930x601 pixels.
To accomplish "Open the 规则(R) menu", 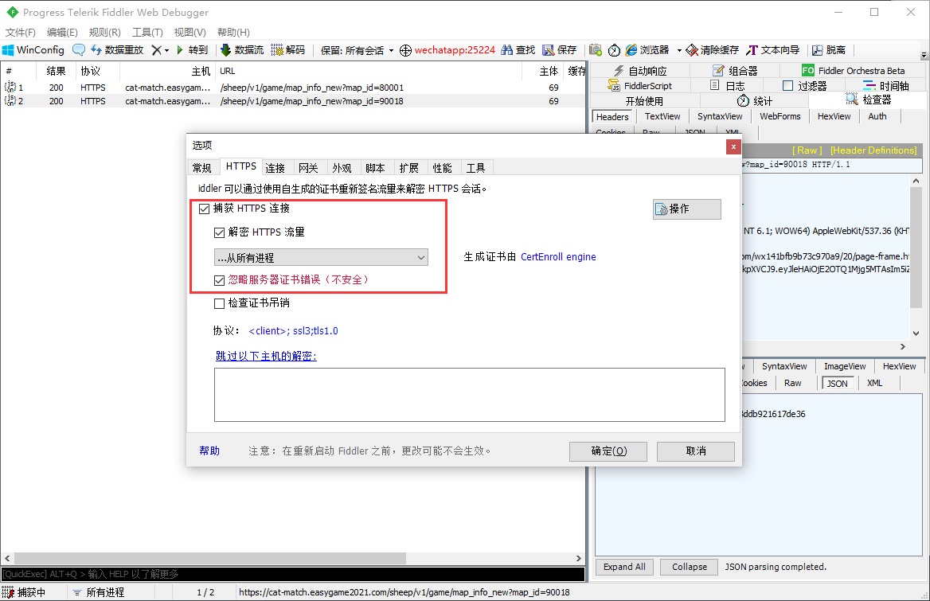I will (x=104, y=32).
